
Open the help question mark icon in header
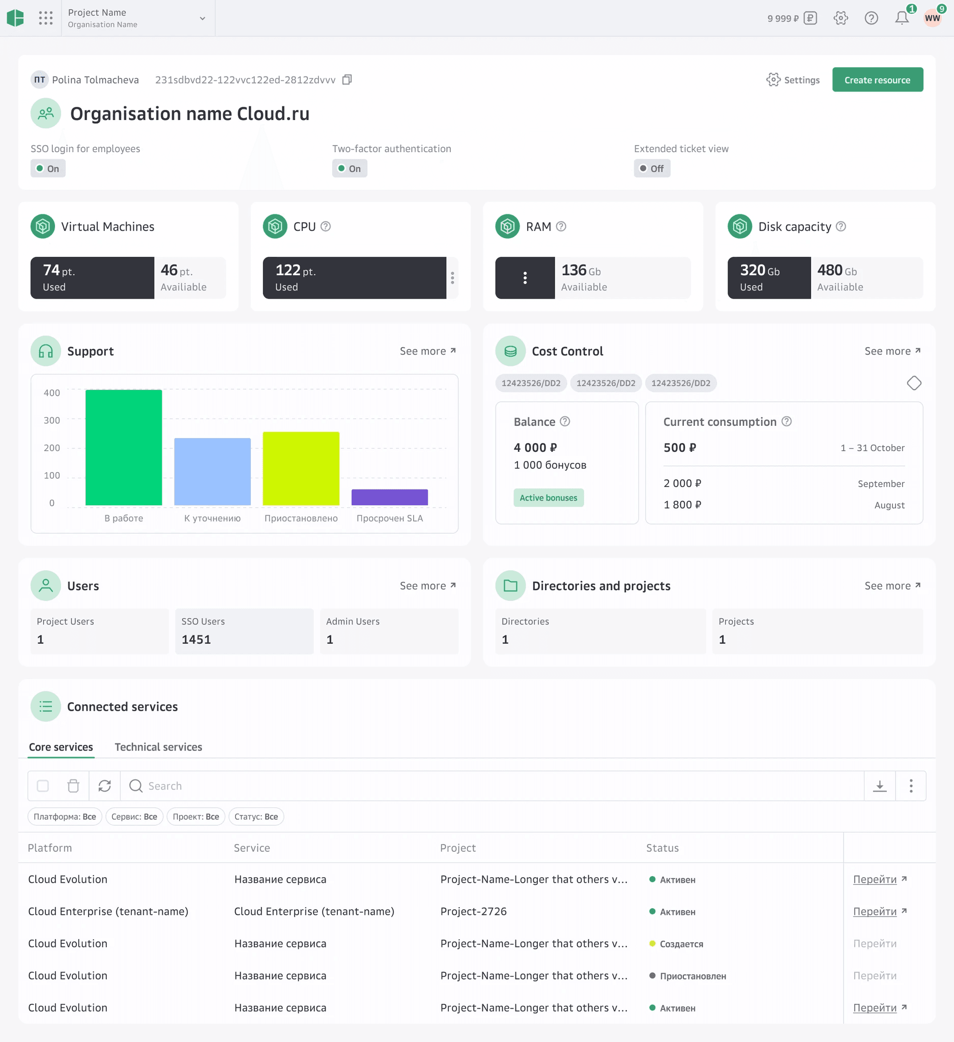tap(871, 18)
